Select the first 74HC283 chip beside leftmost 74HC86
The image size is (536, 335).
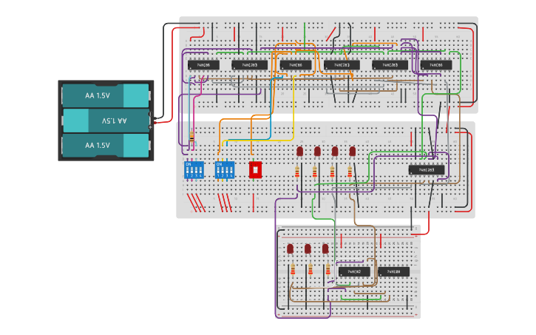point(250,64)
